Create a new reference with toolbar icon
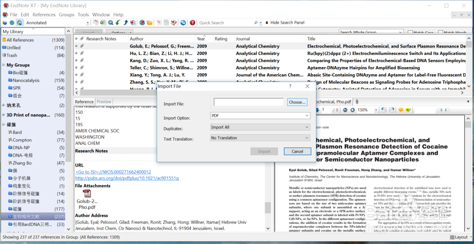The height and width of the screenshot is (244, 474). pyautogui.click(x=103, y=23)
